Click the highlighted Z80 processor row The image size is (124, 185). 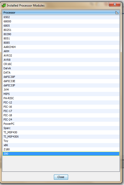tap(61, 154)
